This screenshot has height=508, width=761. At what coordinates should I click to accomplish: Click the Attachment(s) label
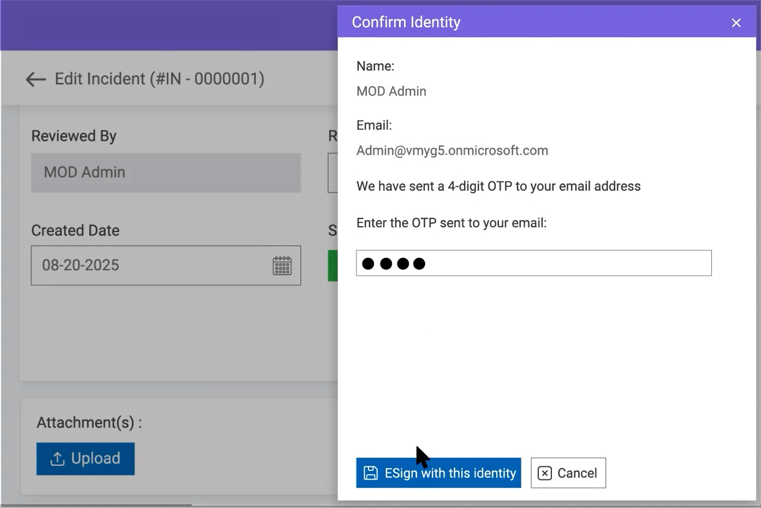(x=89, y=423)
